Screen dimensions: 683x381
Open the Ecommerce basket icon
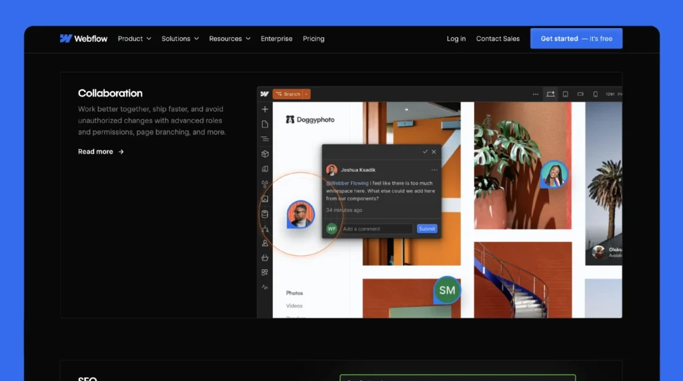[x=265, y=258]
